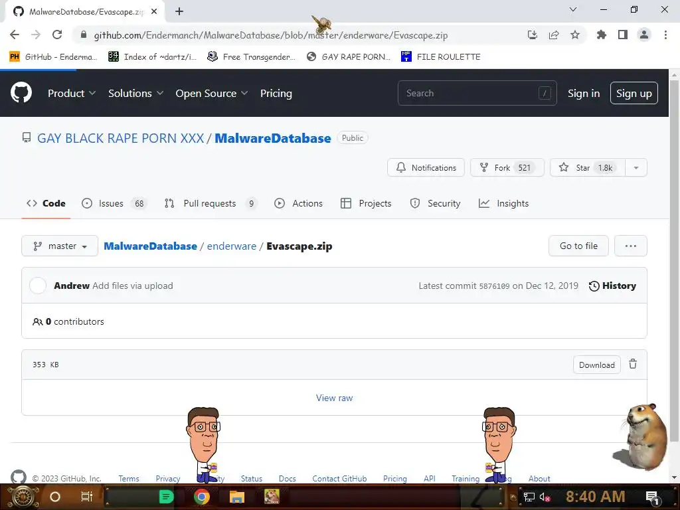Open the commit hash 5876109

pyautogui.click(x=494, y=286)
